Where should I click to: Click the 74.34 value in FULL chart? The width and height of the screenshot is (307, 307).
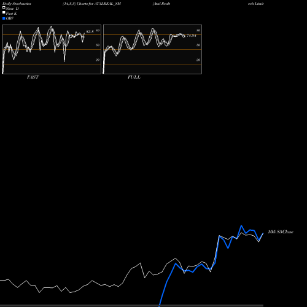tap(192, 36)
